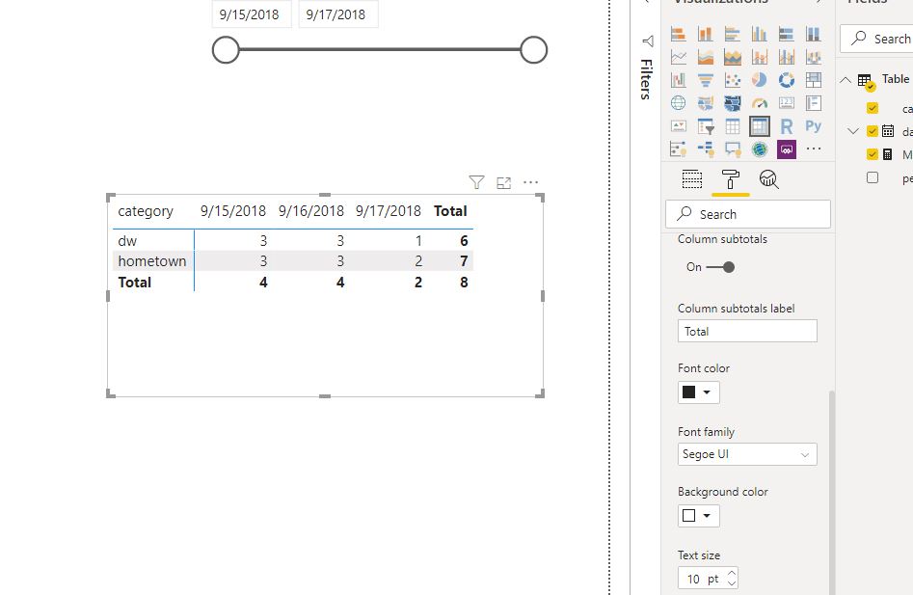The height and width of the screenshot is (595, 913).
Task: Select the Treemap visual
Action: tap(814, 80)
